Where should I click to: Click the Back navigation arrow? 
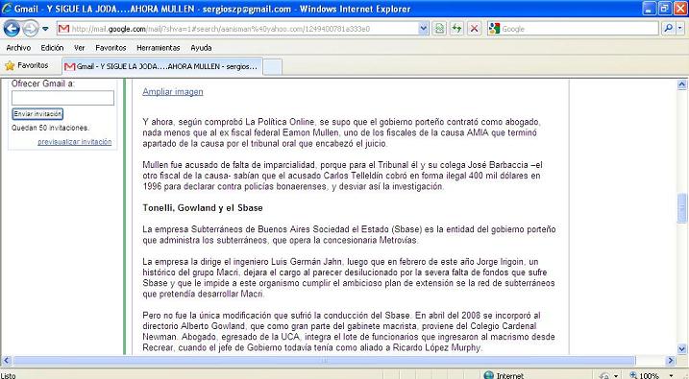click(12, 29)
